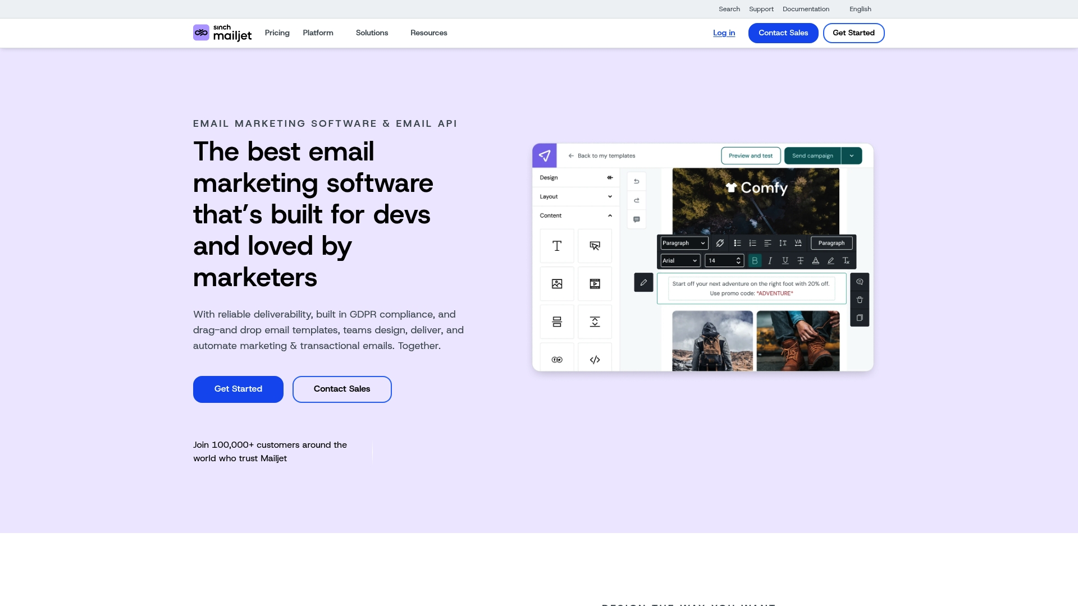The image size is (1078, 606).
Task: Open the comments icon in the editor
Action: coord(636,219)
